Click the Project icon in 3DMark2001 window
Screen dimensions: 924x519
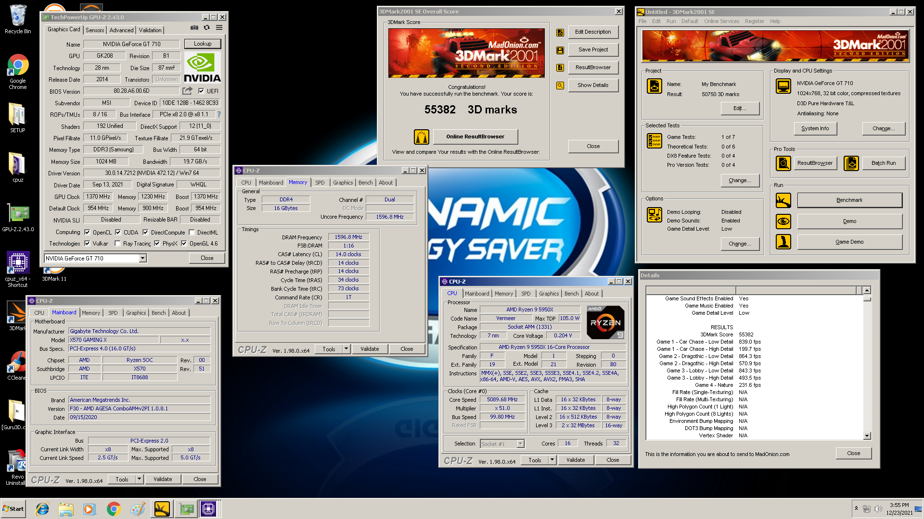[x=654, y=86]
